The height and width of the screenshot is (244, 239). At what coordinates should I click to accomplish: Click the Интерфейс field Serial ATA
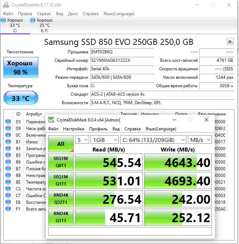click(122, 69)
